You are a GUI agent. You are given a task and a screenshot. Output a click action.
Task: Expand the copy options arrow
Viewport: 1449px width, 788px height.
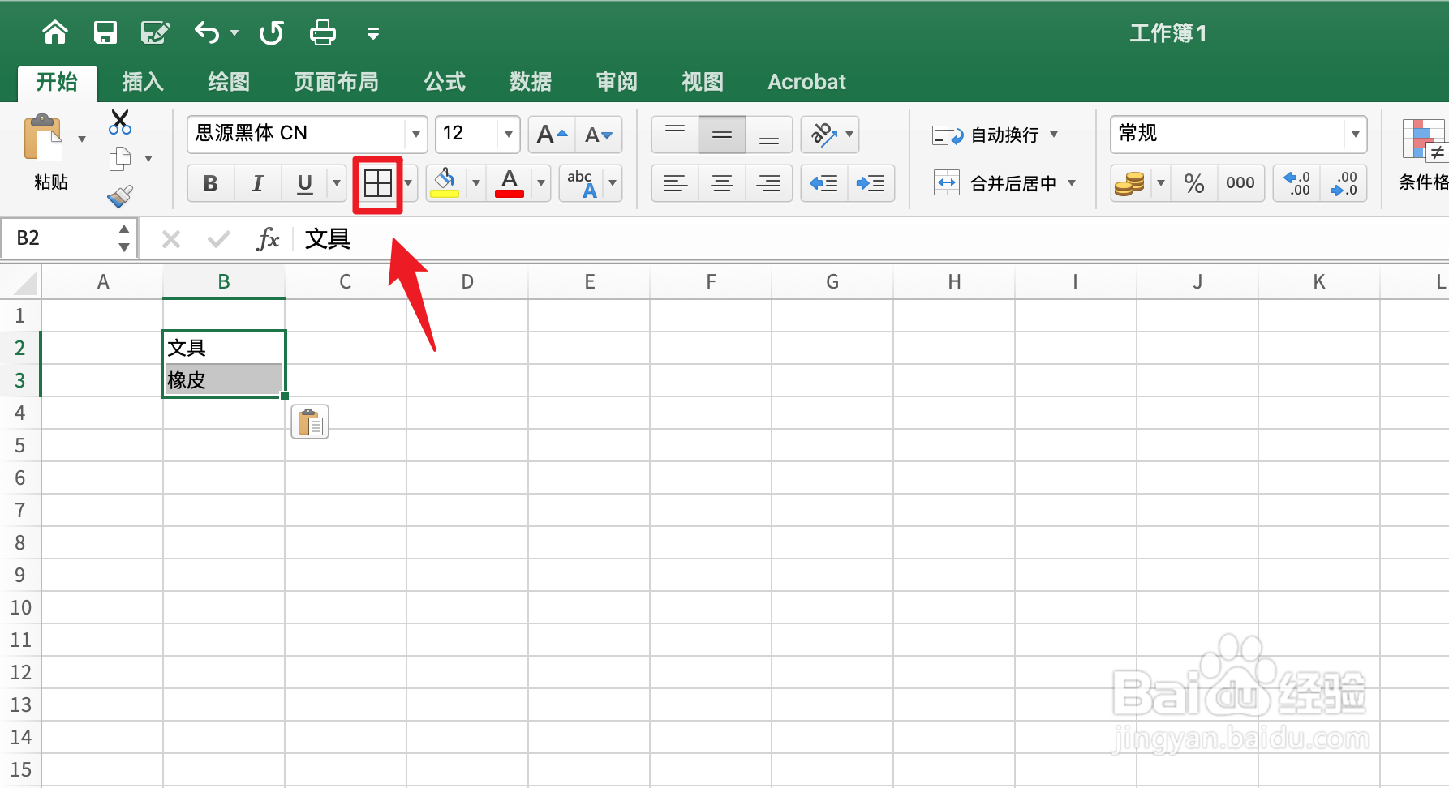pyautogui.click(x=148, y=159)
